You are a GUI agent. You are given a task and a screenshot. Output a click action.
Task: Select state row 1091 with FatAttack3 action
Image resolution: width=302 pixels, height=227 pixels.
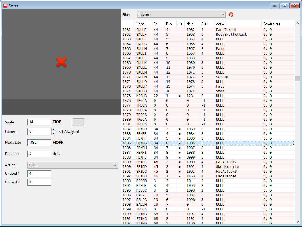tap(207, 172)
